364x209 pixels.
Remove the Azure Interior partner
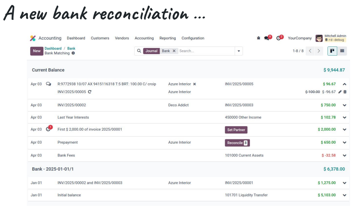pyautogui.click(x=195, y=84)
